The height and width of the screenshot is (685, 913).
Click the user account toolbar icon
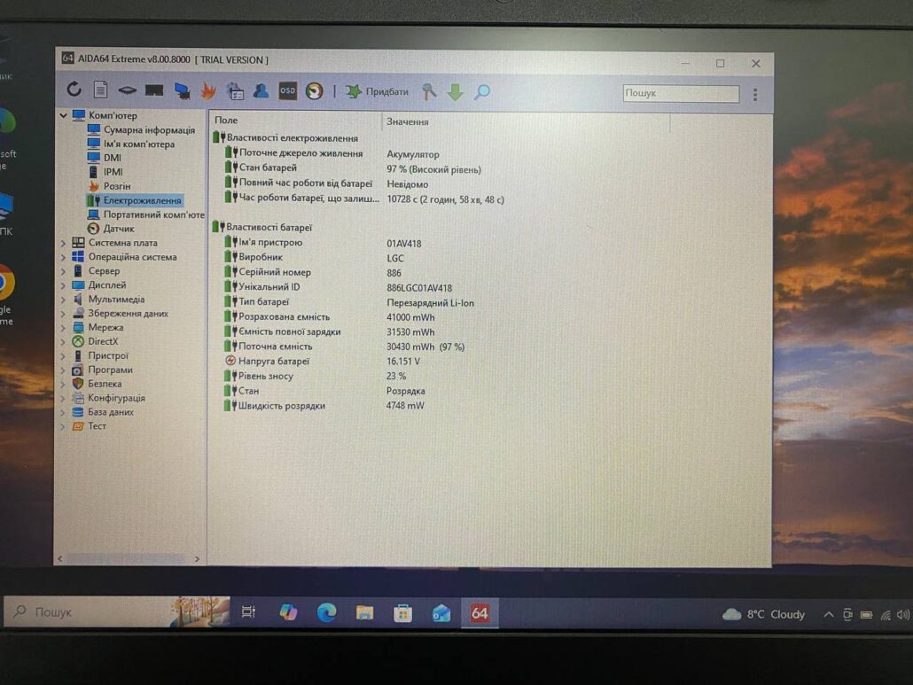click(261, 90)
